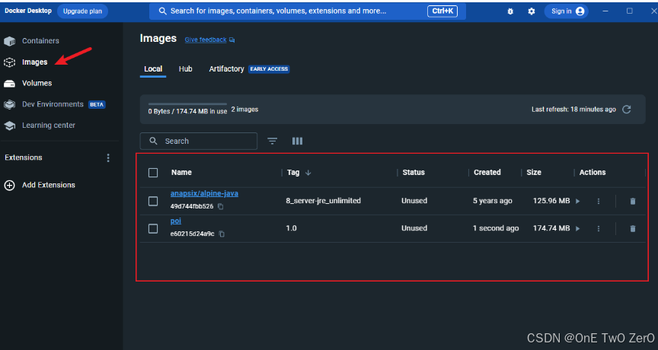This screenshot has height=350, width=658.
Task: Click the 8_server-jre_unlimited tag
Action: pos(323,201)
